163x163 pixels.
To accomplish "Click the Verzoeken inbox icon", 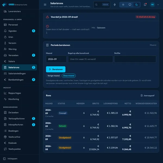I will click(x=5, y=55).
